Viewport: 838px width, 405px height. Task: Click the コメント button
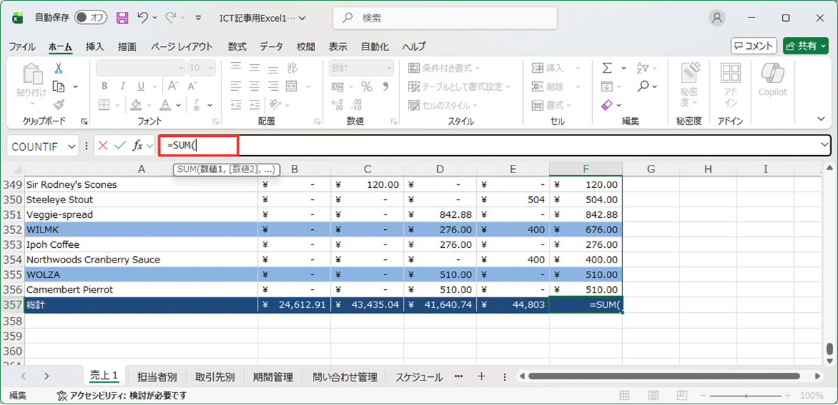click(x=754, y=46)
